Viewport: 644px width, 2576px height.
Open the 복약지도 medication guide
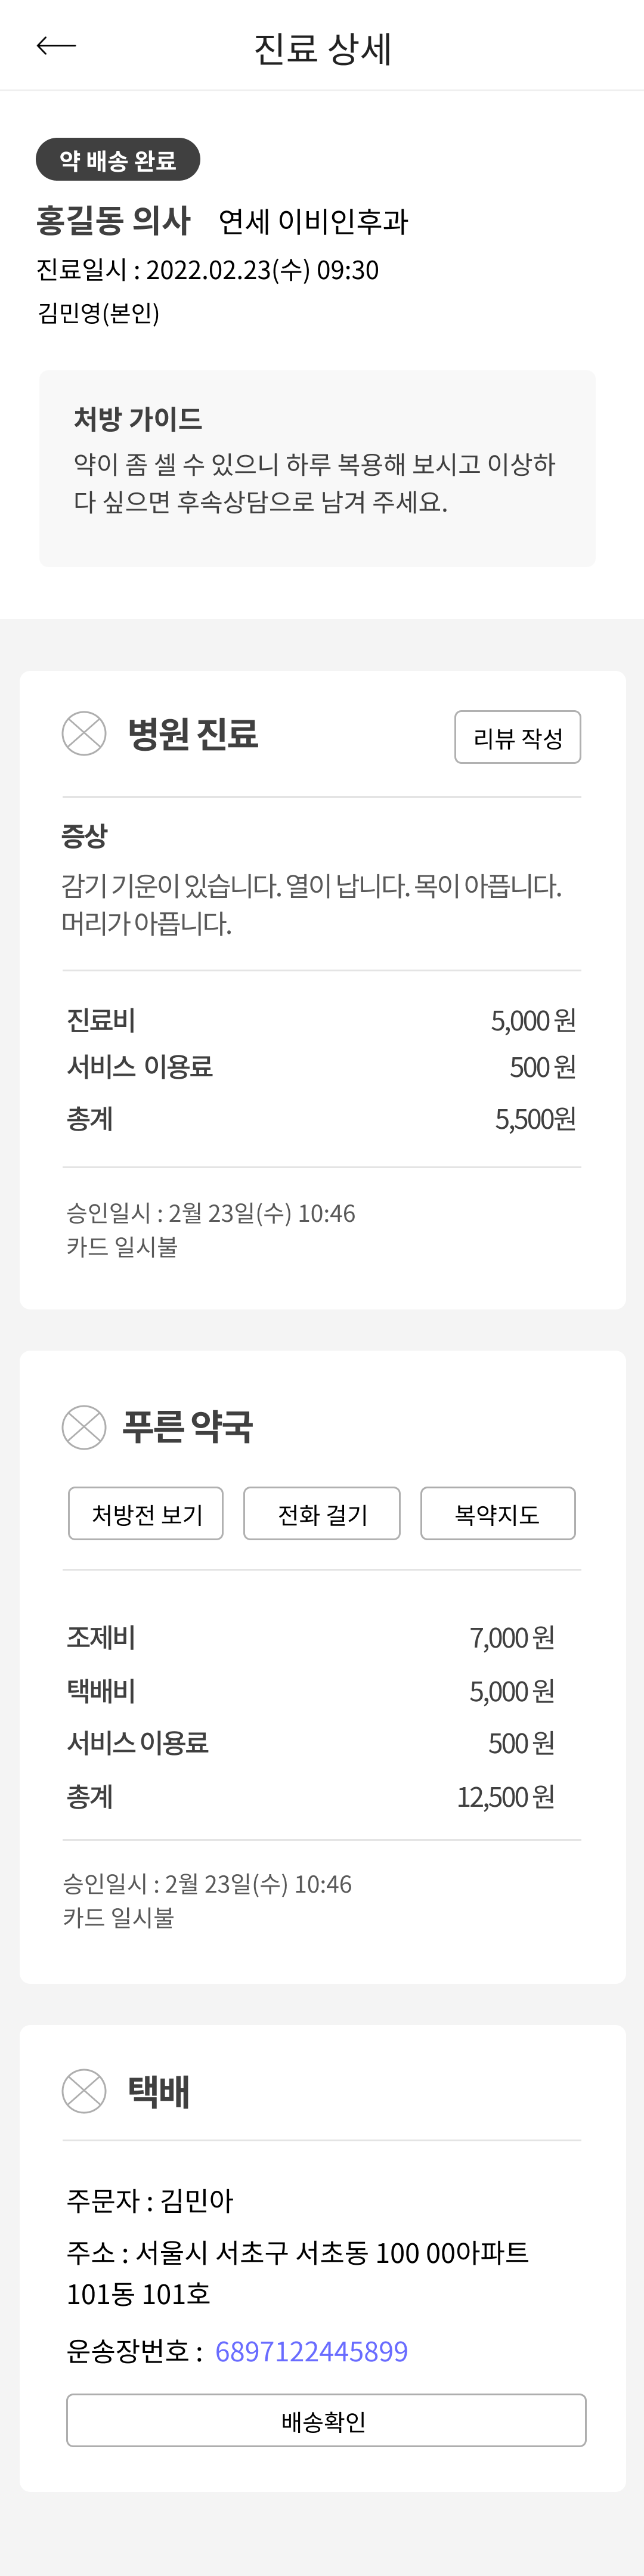tap(497, 1513)
